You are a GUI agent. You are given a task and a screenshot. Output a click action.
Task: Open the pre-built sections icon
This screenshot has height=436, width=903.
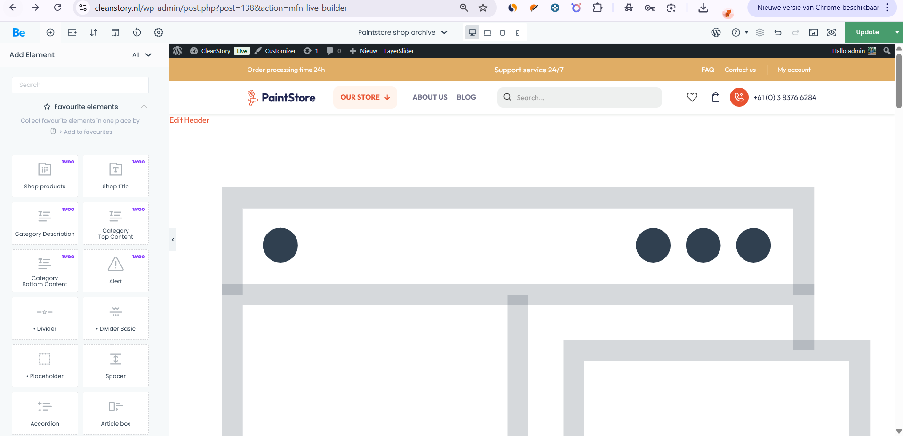coord(72,32)
